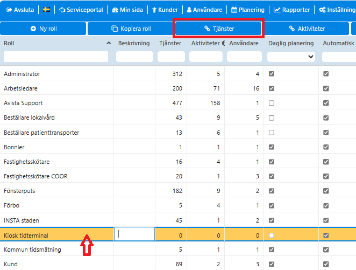Click Användare value 16 for Arbetsledare
Screen dimensions: 356x270
coord(256,88)
